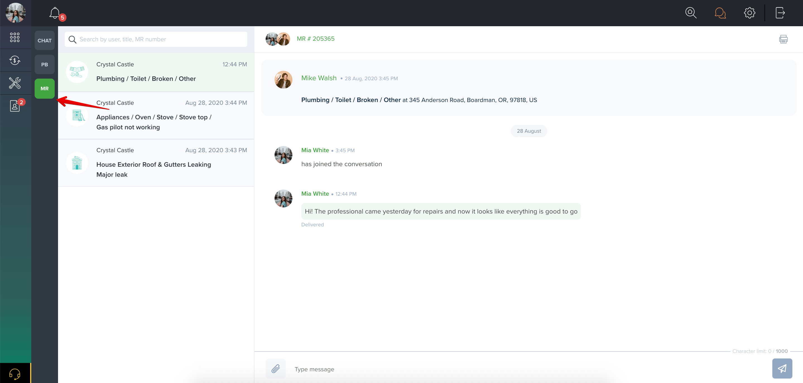The image size is (803, 383).
Task: Send the message with paper plane button
Action: pyautogui.click(x=782, y=369)
